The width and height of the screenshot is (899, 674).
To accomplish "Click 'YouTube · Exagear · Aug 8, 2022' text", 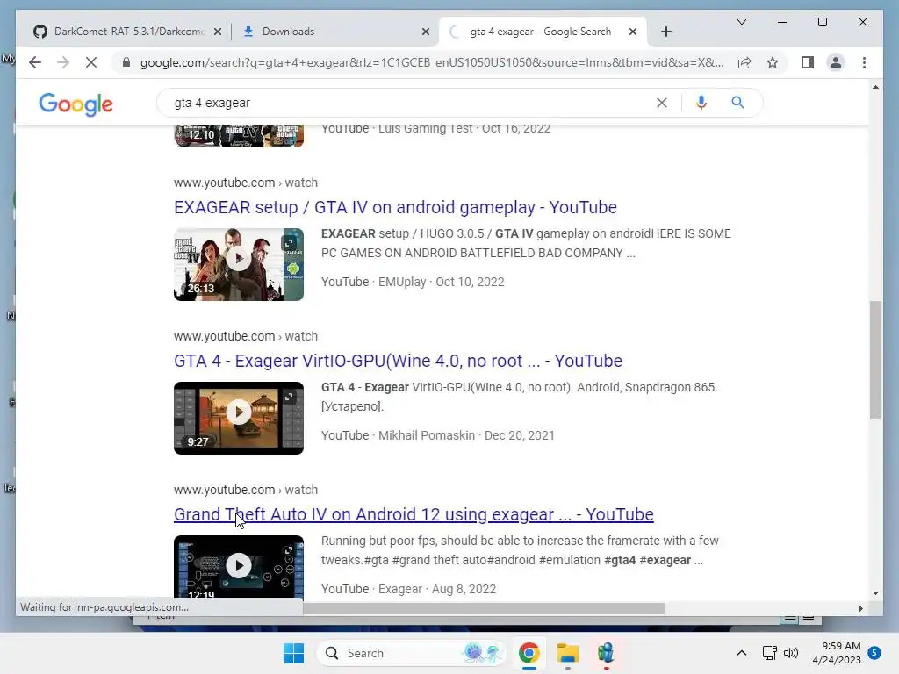I will click(408, 589).
